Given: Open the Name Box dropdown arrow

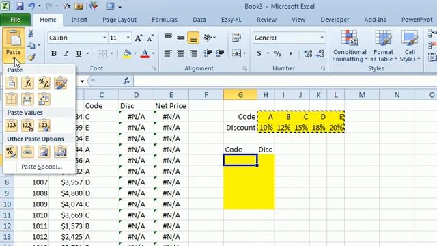Looking at the screenshot, I should [82, 81].
